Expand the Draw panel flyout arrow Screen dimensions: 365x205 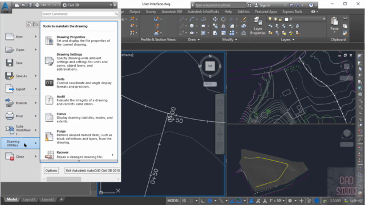198,39
